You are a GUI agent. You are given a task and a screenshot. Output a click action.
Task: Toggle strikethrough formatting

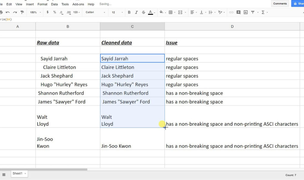coord(143,12)
